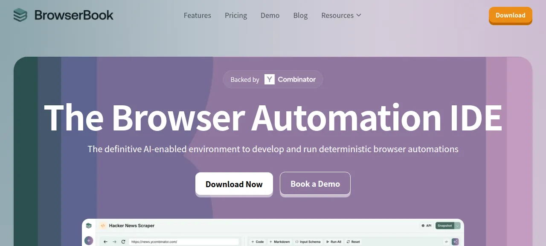Click the orange code icon beside Hacker News Scraper

(x=102, y=226)
